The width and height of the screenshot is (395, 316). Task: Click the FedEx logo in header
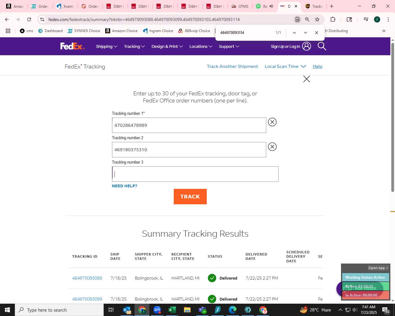click(73, 46)
